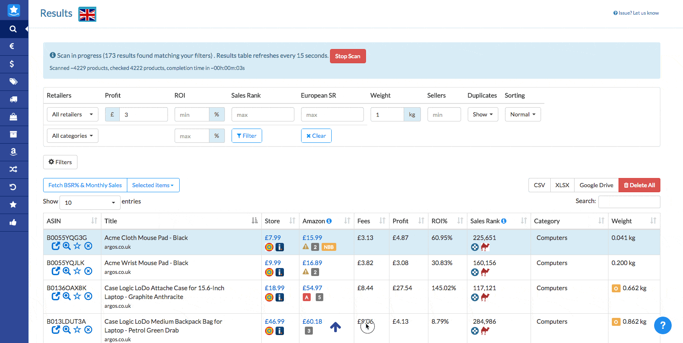
Task: Star the Acme Wrist Mouse Pad row
Action: click(x=77, y=271)
